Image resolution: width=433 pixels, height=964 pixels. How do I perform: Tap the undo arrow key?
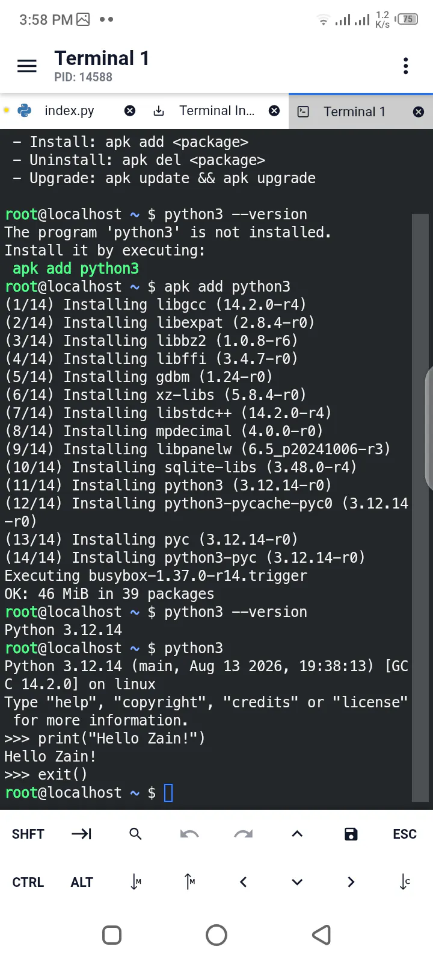click(x=189, y=834)
